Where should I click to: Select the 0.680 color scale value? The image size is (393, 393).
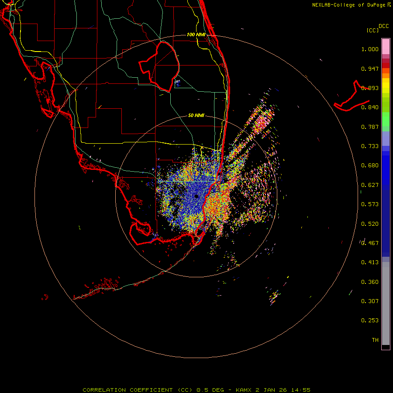point(370,165)
